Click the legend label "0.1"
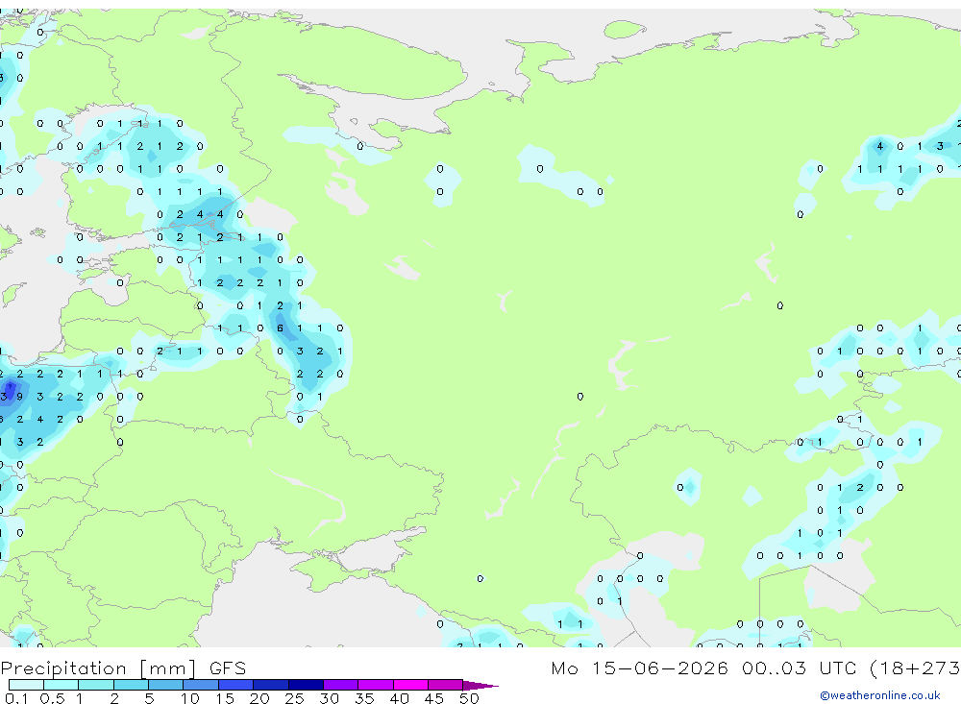The width and height of the screenshot is (961, 704). (16, 698)
